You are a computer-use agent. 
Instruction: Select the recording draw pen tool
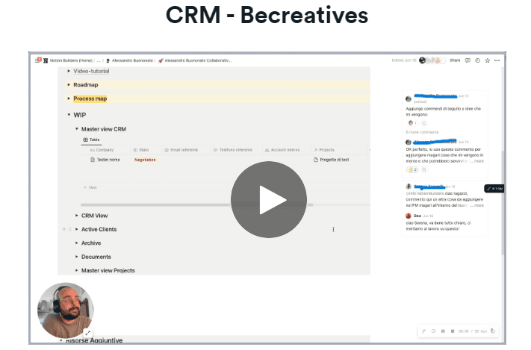tap(423, 331)
